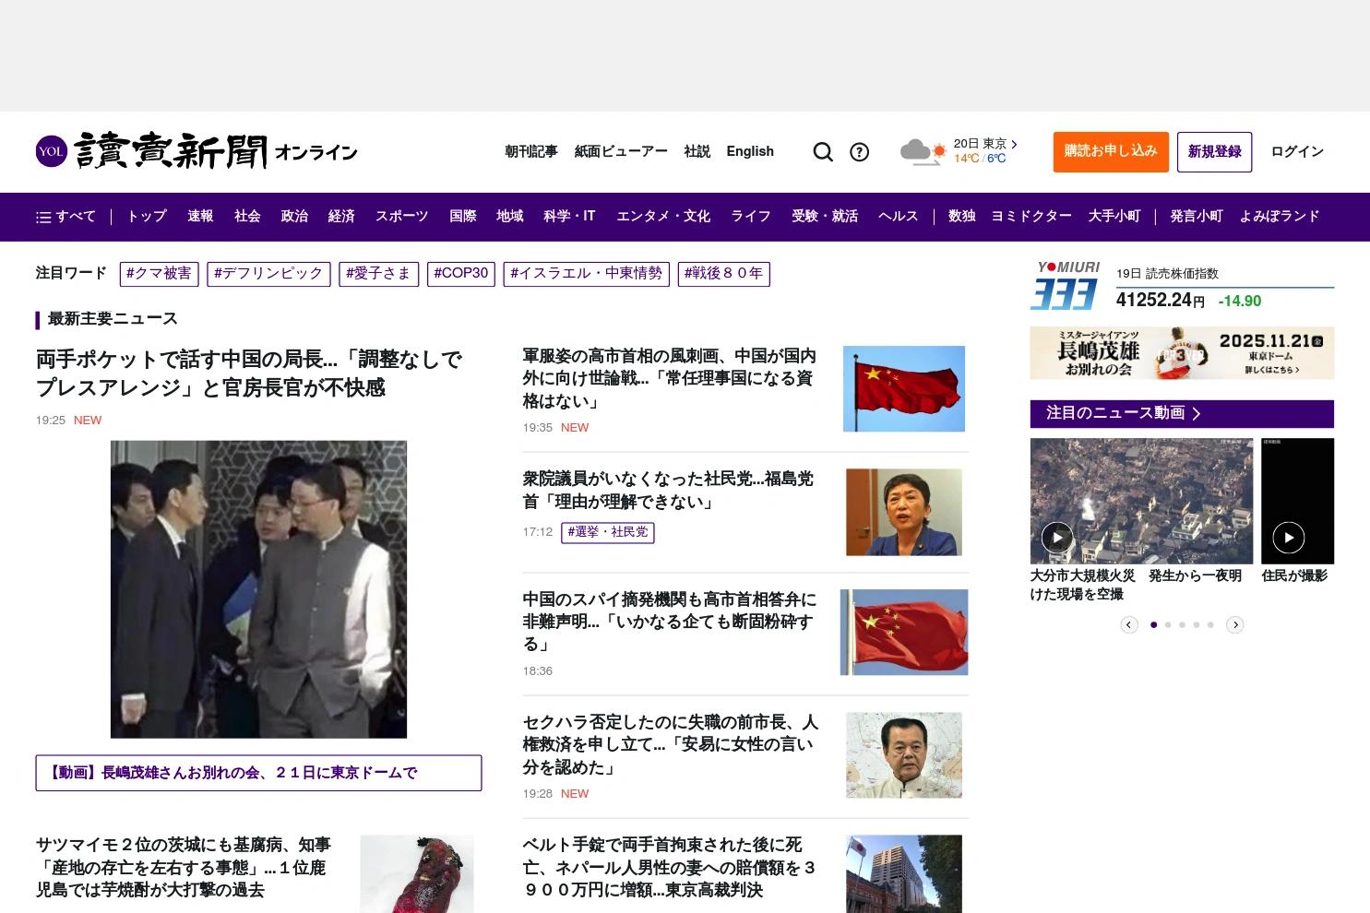Image resolution: width=1370 pixels, height=913 pixels.
Task: Select fifth carousel pagination dot
Action: pos(1210,625)
